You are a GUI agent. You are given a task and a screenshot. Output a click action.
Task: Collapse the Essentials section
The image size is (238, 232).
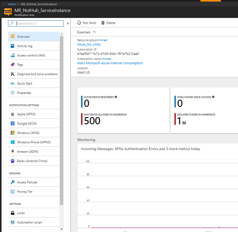(94, 32)
